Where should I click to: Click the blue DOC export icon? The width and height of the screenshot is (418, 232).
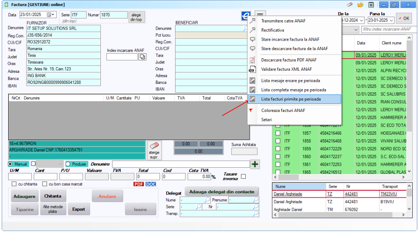click(151, 184)
